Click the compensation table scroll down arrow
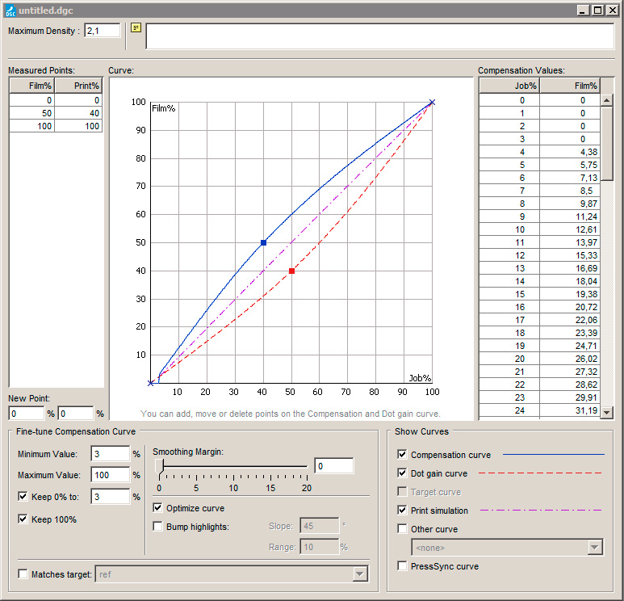Viewport: 624px width, 601px height. click(x=606, y=412)
